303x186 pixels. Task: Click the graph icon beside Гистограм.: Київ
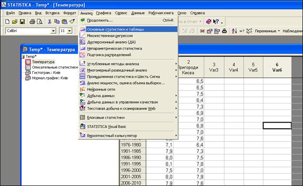tap(28, 73)
